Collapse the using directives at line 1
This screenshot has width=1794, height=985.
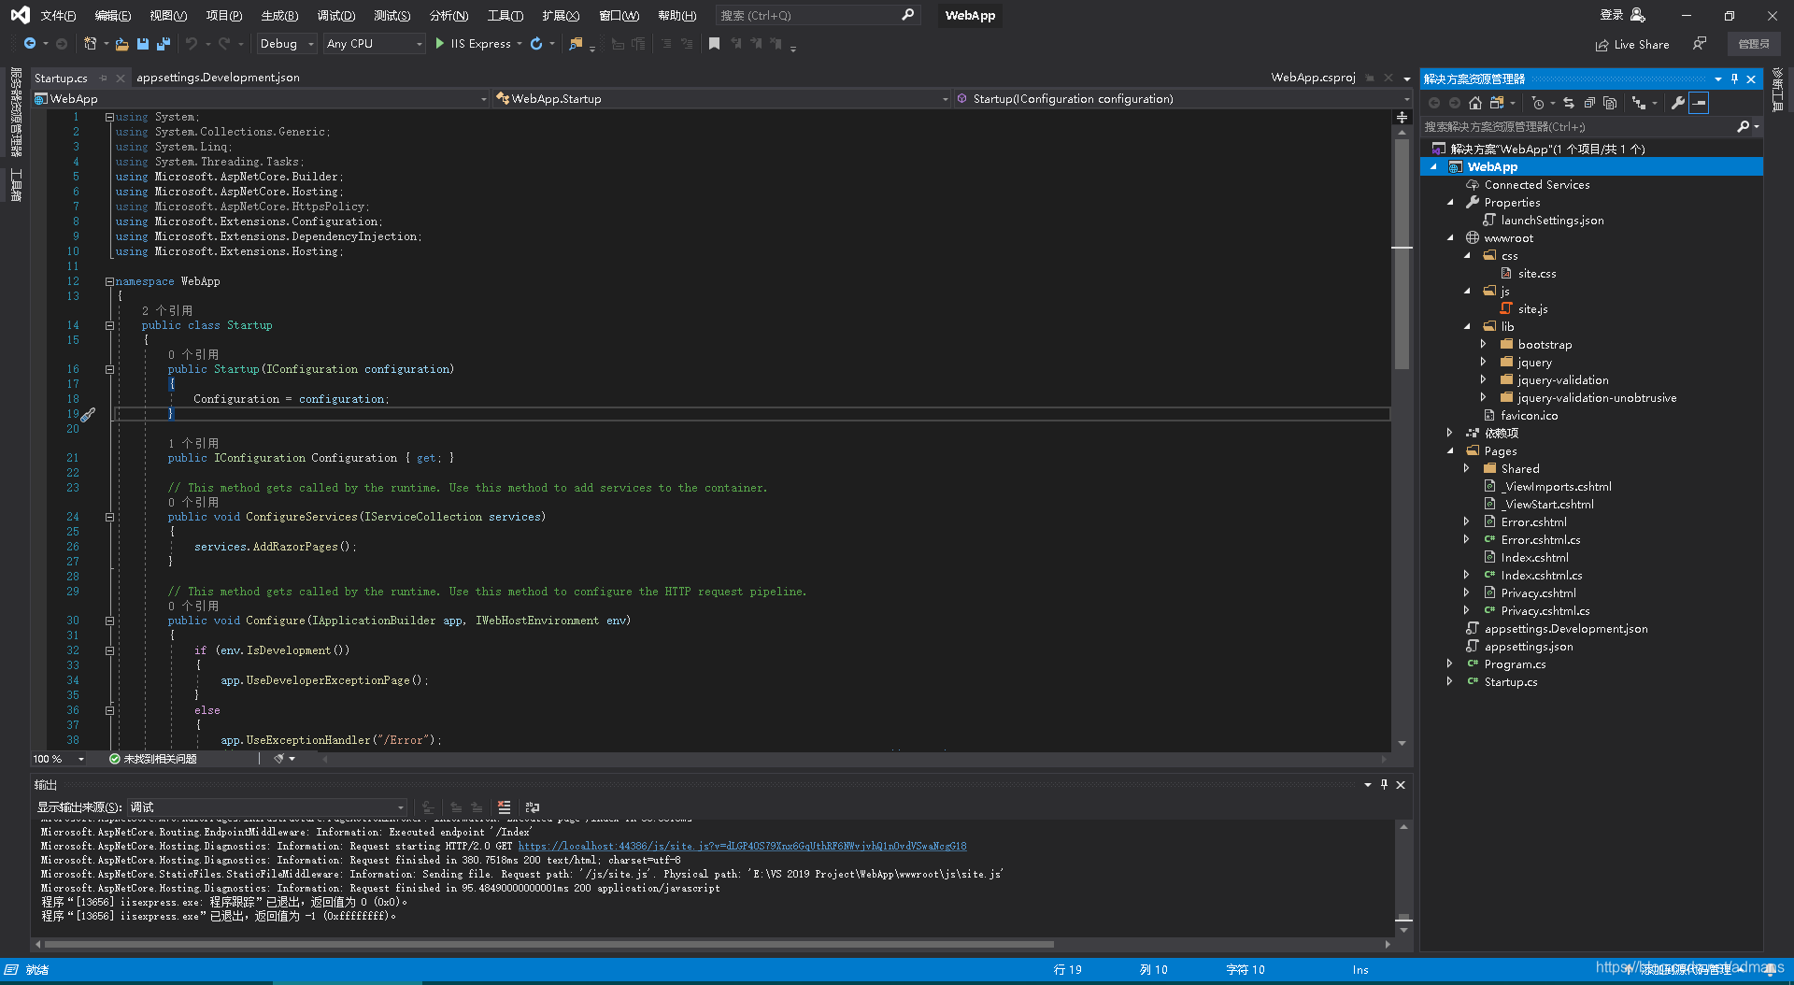[109, 117]
